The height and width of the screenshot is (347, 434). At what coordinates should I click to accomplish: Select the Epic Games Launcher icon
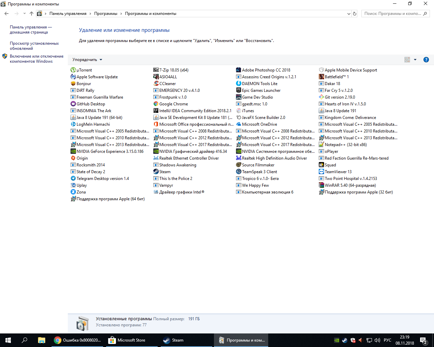point(239,90)
